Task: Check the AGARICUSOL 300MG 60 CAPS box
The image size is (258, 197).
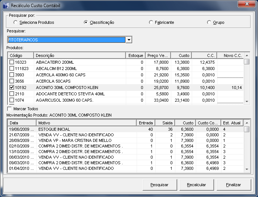Action: pos(12,100)
